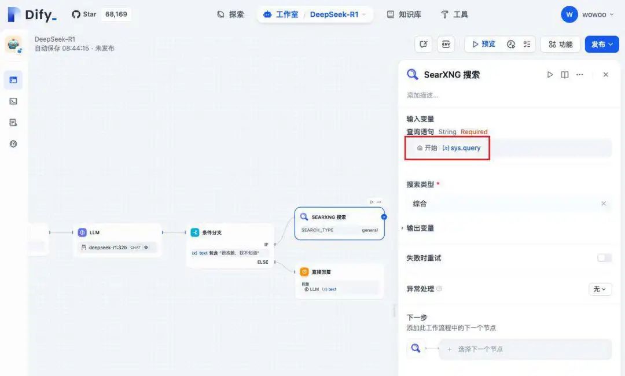
Task: Close the SearXNG 搜索 panel
Action: click(x=606, y=75)
